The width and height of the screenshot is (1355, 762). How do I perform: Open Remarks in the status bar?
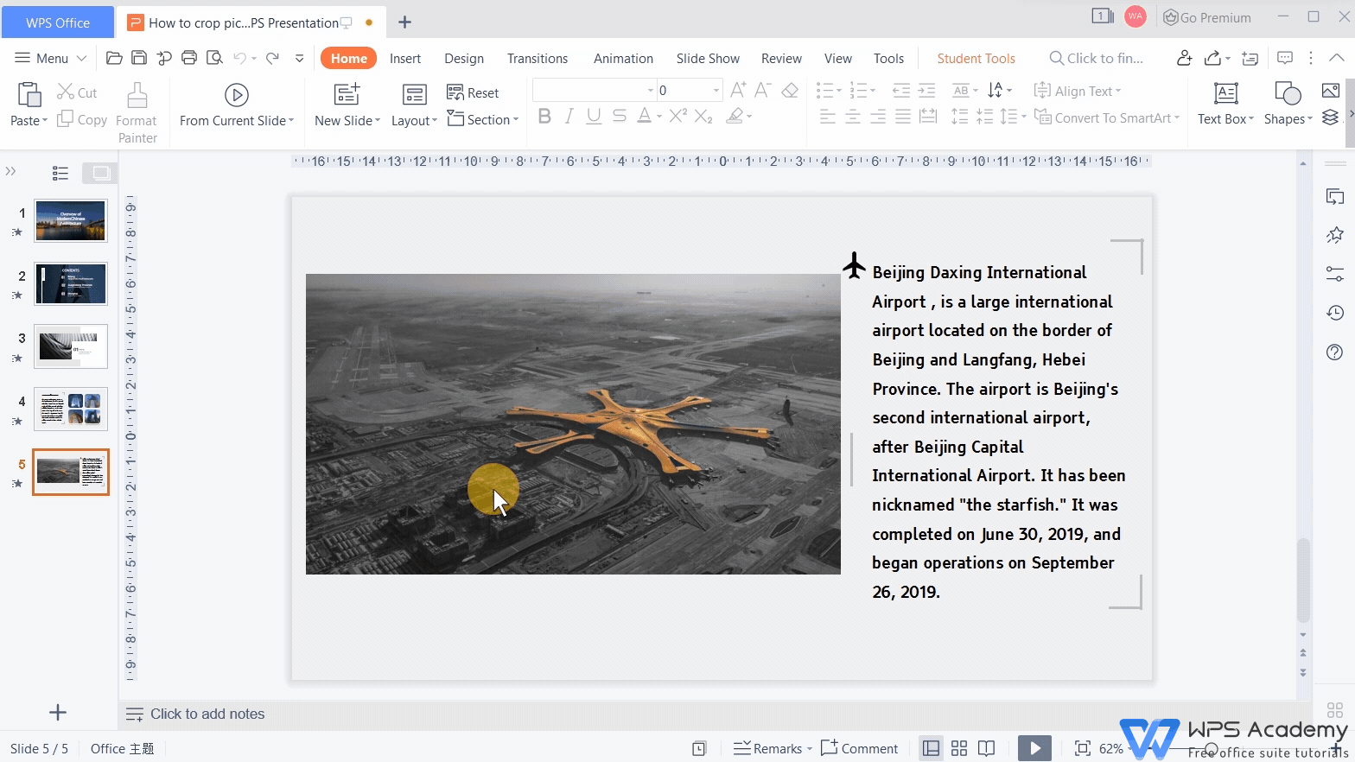773,748
